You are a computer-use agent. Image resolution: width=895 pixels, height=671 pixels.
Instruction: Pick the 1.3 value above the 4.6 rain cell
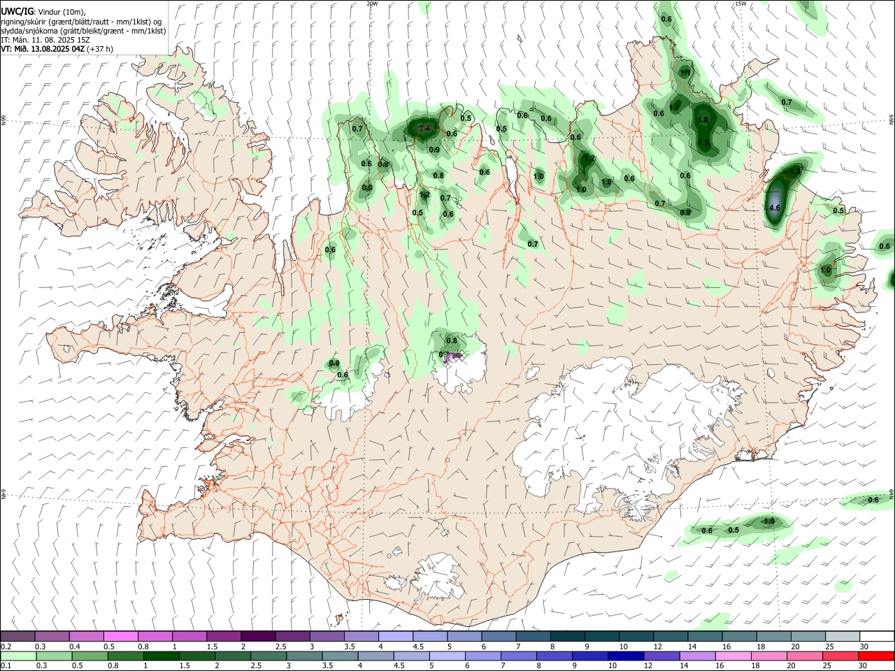[x=795, y=171]
